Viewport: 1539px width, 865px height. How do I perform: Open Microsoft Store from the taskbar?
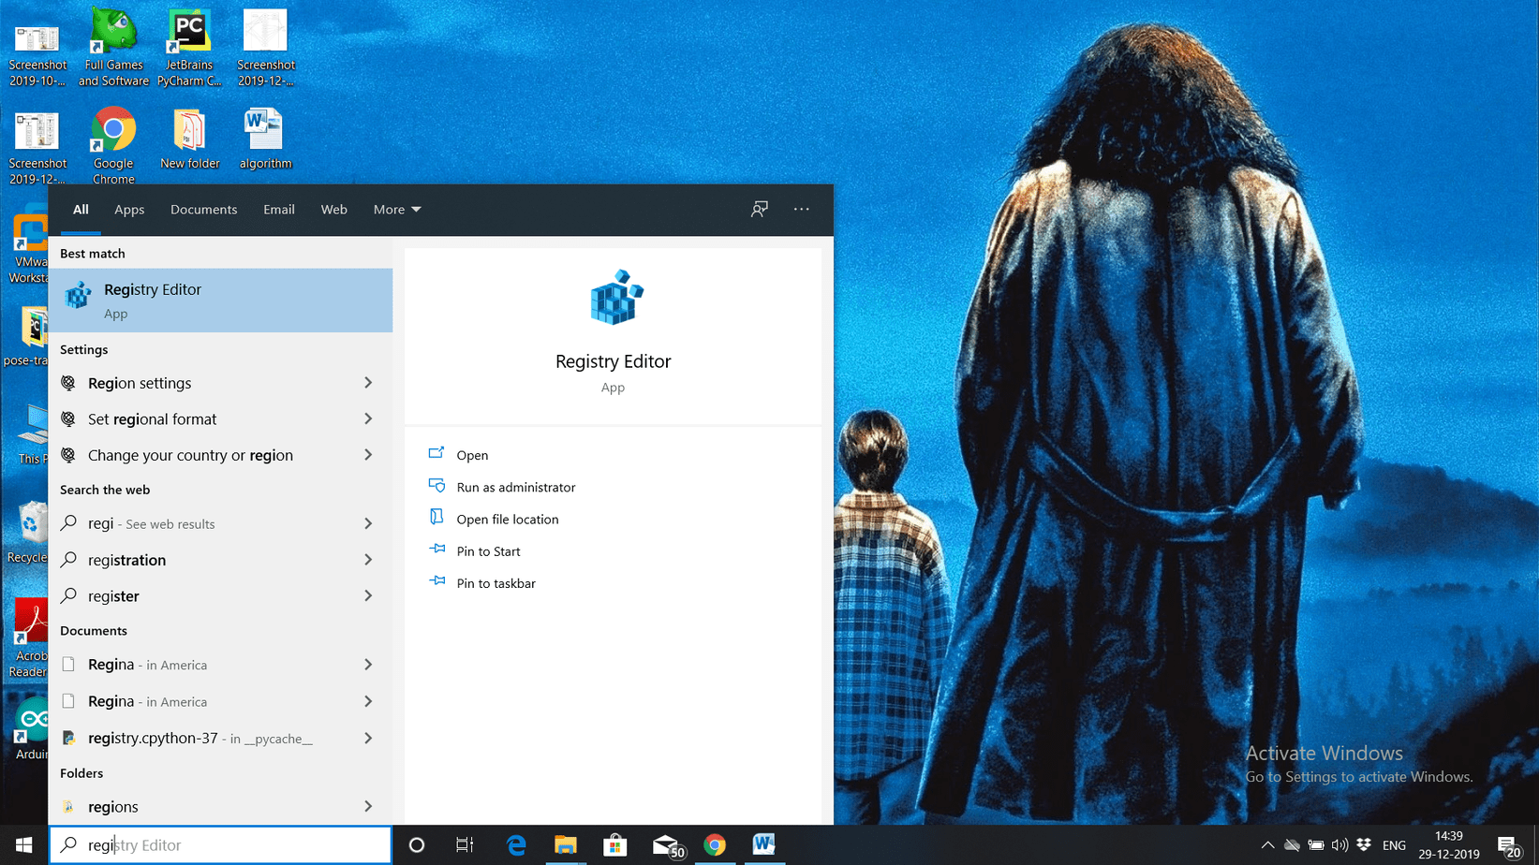point(614,844)
